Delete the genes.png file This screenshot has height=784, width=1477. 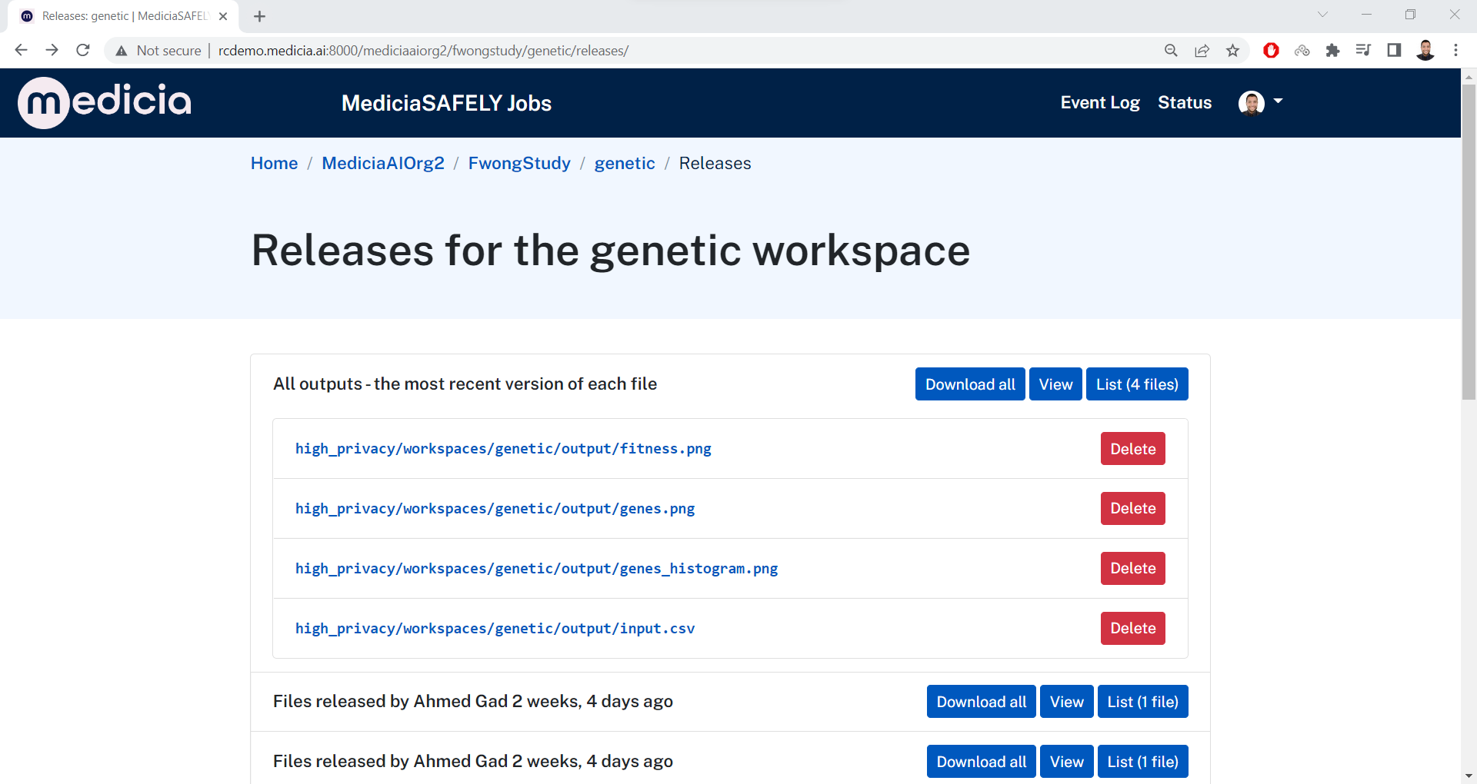pyautogui.click(x=1132, y=508)
